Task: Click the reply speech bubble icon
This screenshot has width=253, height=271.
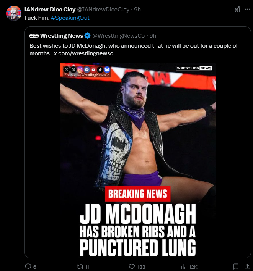Action: [28, 266]
